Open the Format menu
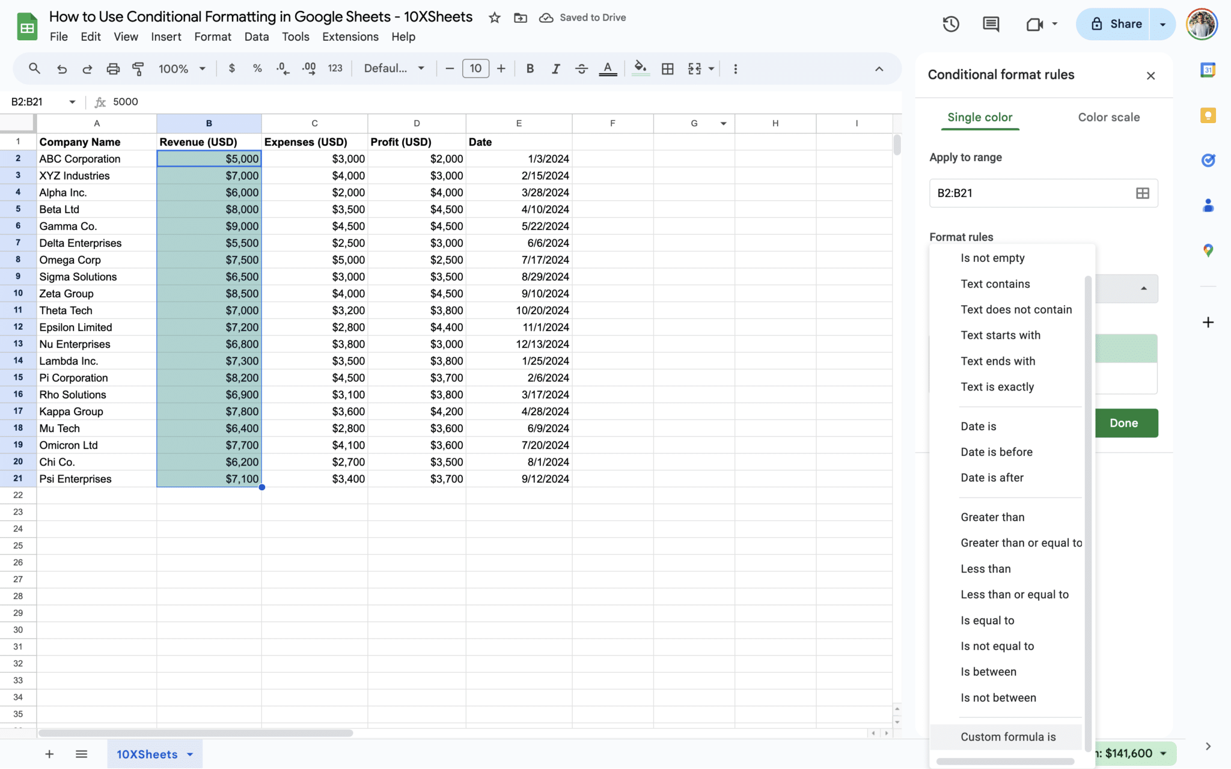Image resolution: width=1231 pixels, height=769 pixels. click(x=213, y=37)
